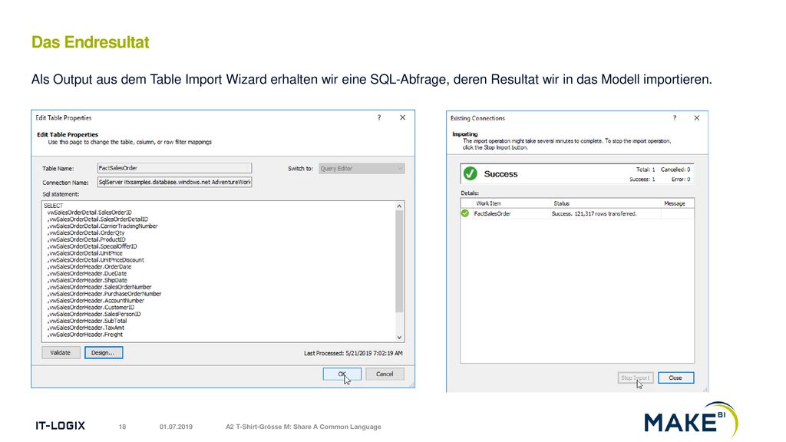Open the query designer with Design button
The height and width of the screenshot is (442, 786).
coord(104,353)
